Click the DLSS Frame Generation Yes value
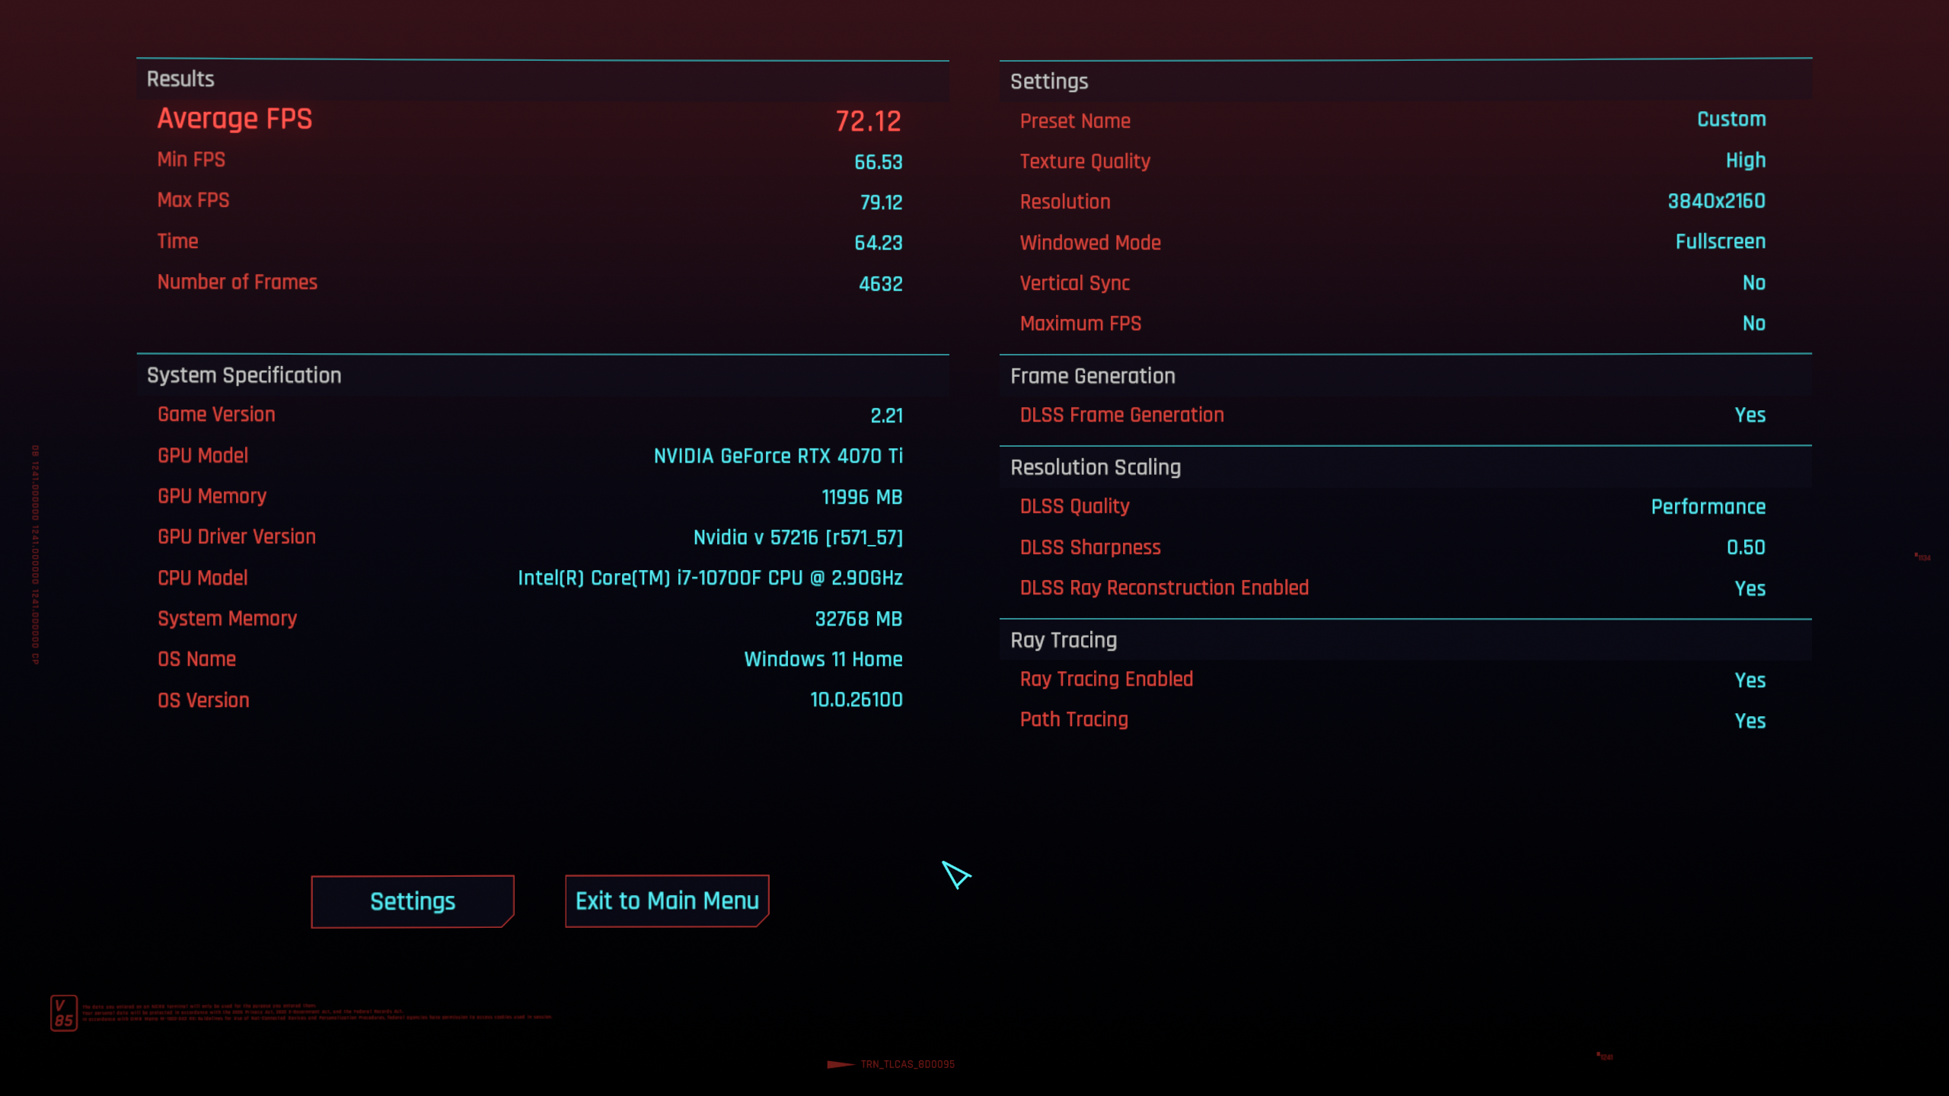This screenshot has height=1096, width=1949. click(1750, 416)
